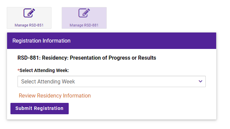Open the Manage RSD-851 tile
This screenshot has width=230, height=129.
tap(29, 18)
